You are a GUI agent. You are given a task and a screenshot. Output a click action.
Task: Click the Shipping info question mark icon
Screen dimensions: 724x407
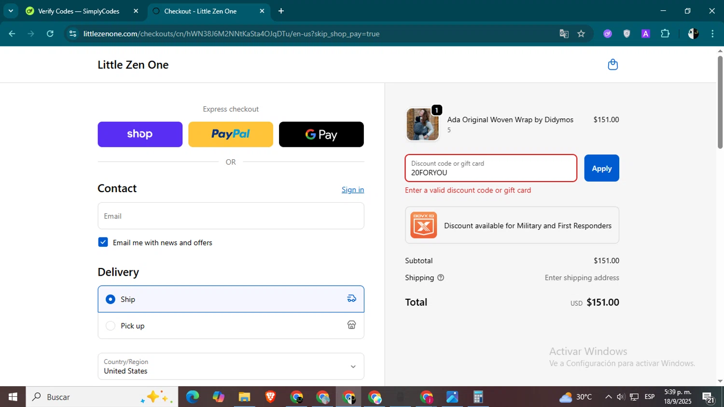[441, 278]
